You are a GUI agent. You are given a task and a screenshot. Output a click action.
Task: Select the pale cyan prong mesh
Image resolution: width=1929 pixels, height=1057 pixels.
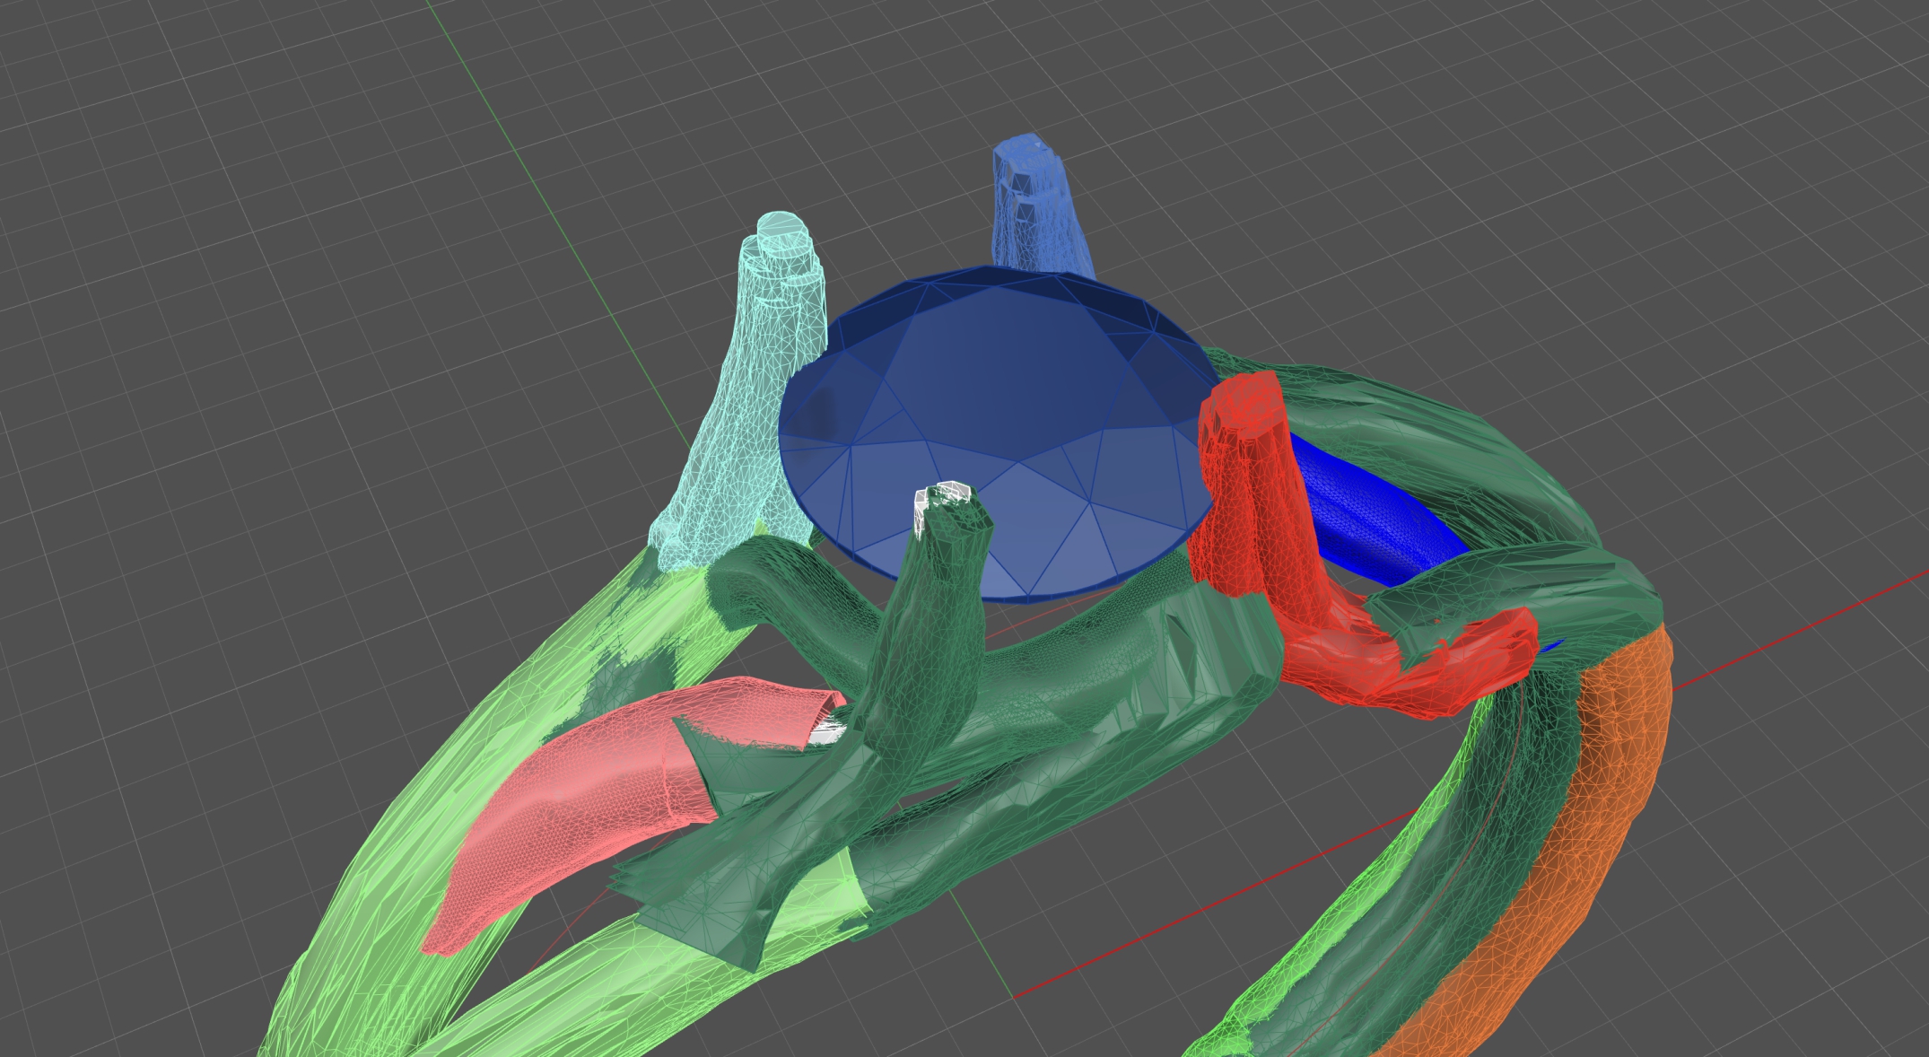[754, 386]
